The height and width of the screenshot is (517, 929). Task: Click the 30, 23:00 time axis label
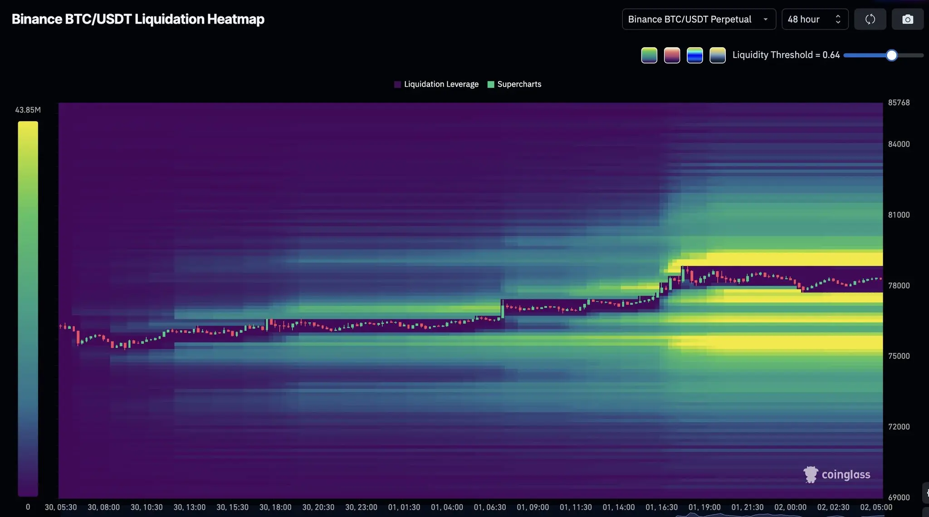[x=361, y=507]
